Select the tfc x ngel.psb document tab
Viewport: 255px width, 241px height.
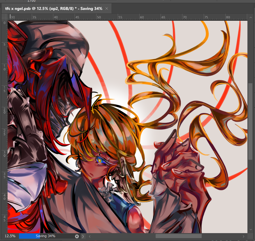coord(56,8)
